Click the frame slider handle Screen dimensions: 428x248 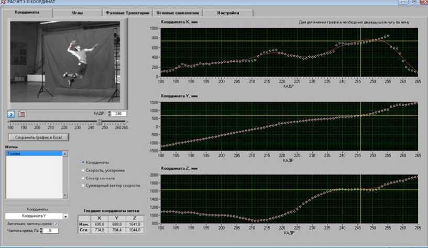100,122
